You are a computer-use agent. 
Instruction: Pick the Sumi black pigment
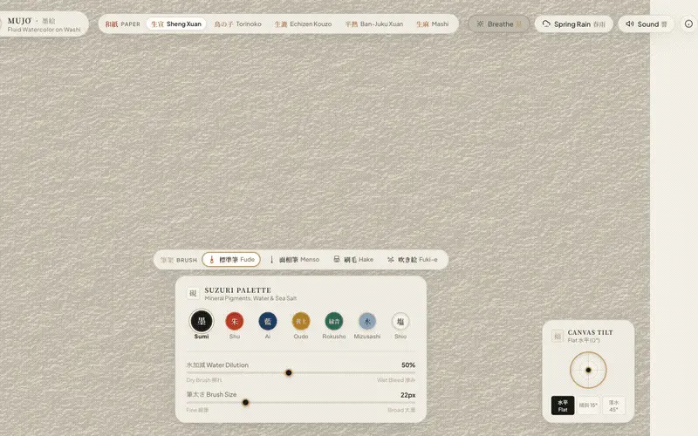click(x=202, y=321)
